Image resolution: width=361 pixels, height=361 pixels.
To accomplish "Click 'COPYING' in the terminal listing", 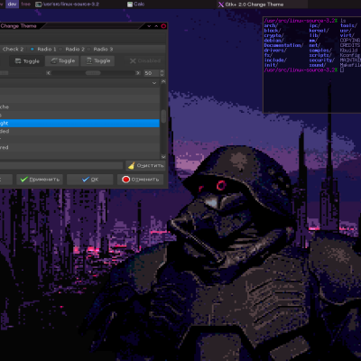I will (350, 41).
